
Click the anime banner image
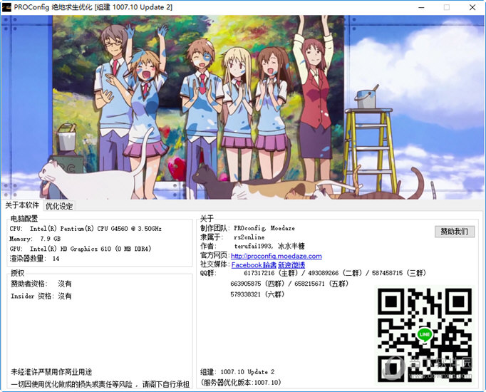[243, 107]
